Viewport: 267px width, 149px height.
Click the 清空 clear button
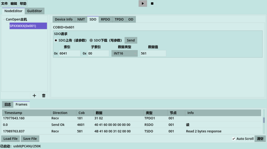point(260,139)
